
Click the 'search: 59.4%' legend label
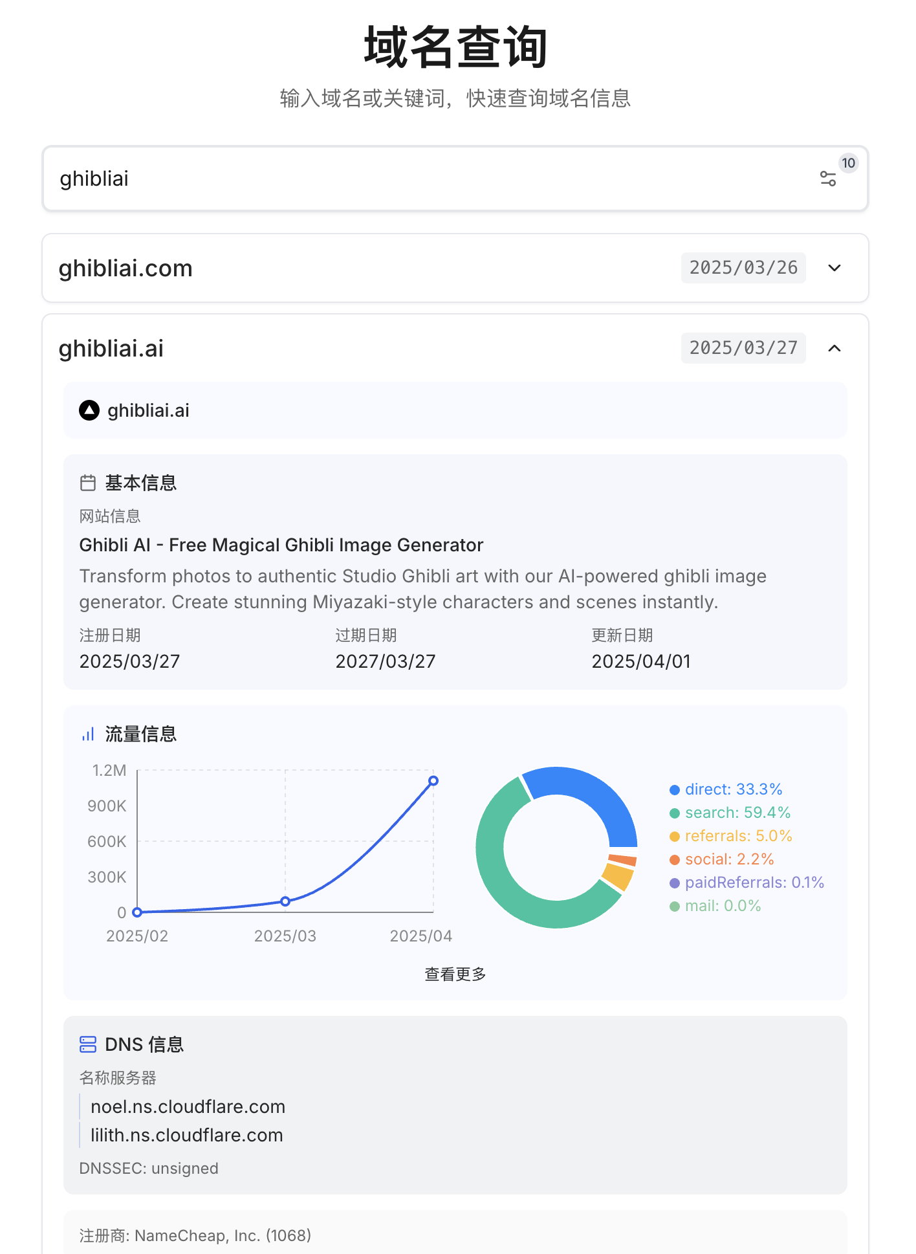pos(738,813)
